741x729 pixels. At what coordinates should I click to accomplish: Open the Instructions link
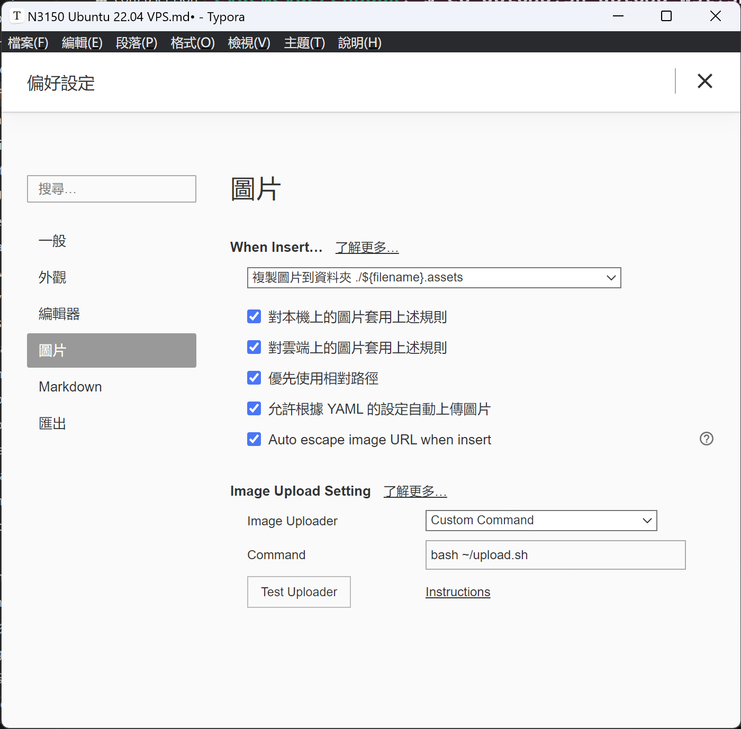coord(458,592)
